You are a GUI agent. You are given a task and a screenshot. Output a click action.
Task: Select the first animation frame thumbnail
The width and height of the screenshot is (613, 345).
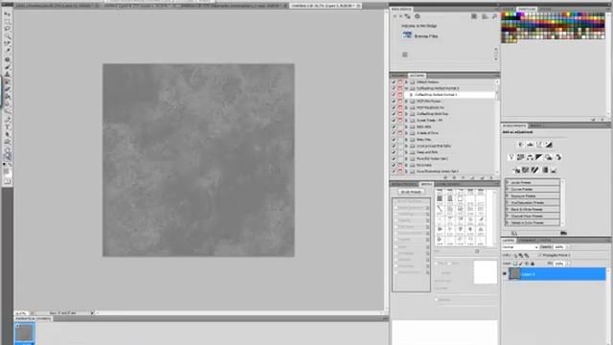(x=25, y=333)
